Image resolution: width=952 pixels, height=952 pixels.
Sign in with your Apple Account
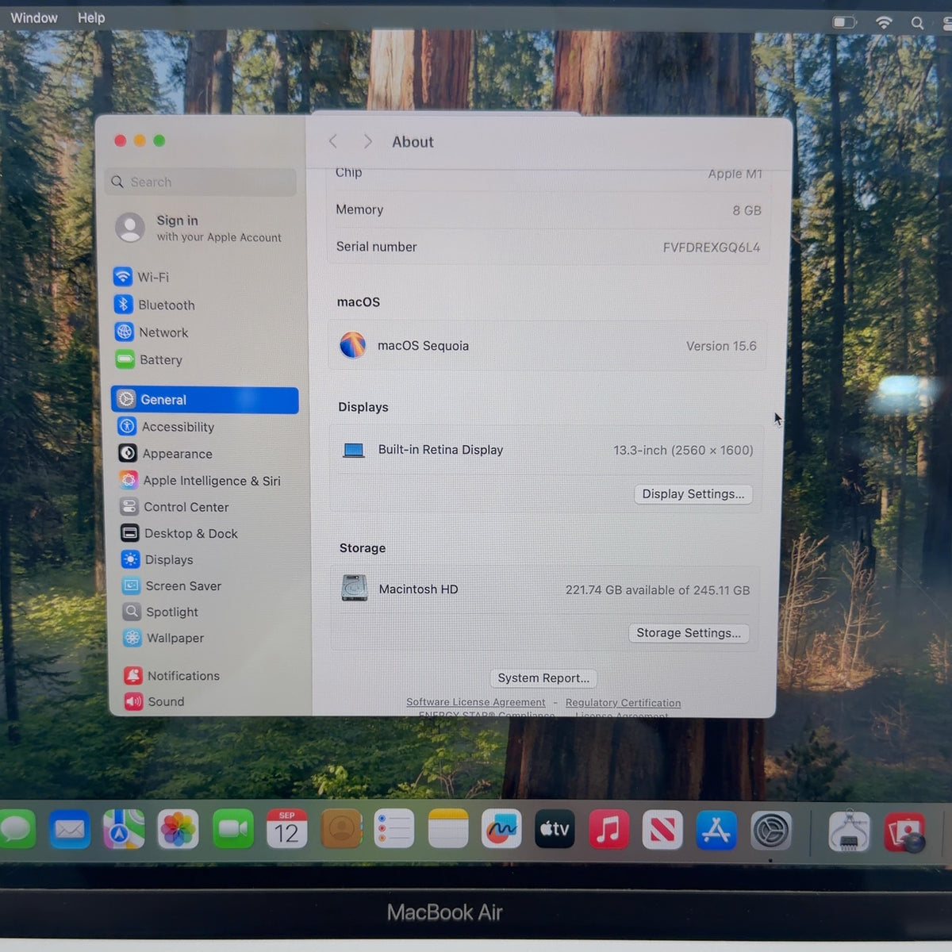tap(200, 228)
